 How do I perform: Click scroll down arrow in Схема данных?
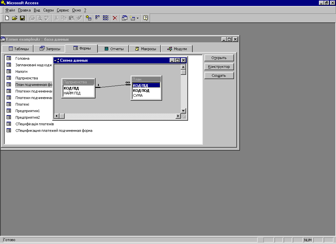183,111
